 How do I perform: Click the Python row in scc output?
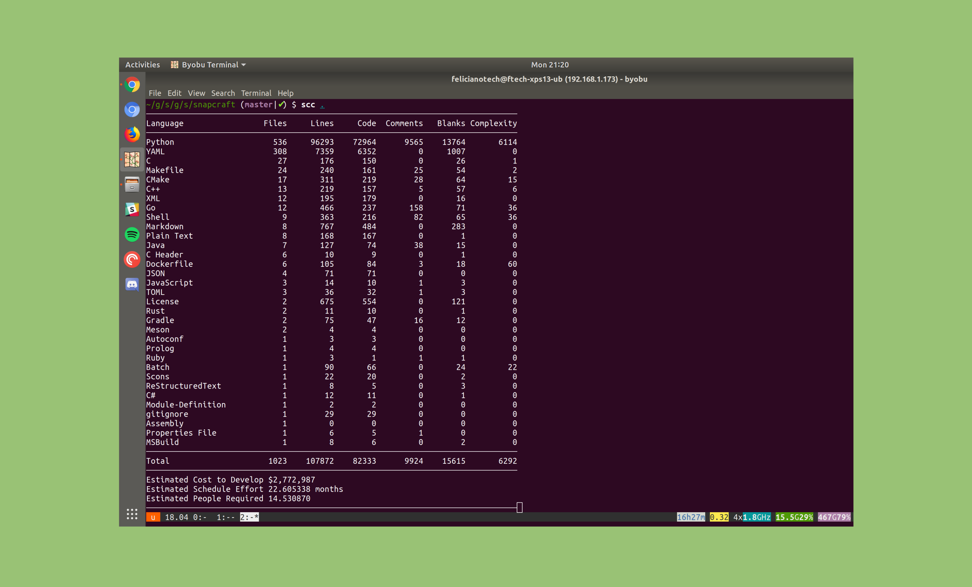coord(331,142)
